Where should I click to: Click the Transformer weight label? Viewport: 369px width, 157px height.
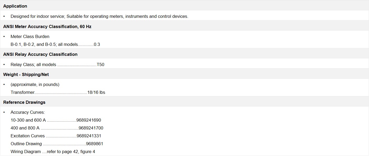[23, 92]
